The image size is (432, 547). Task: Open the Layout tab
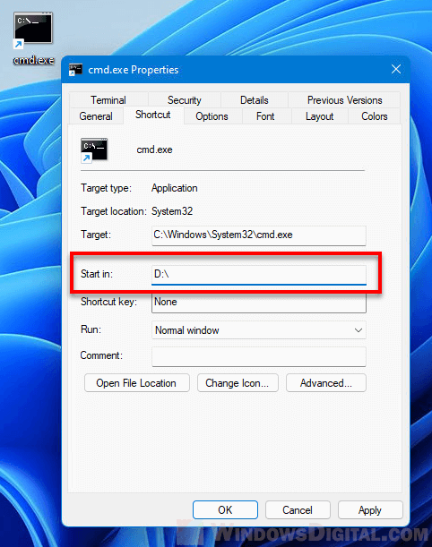[x=319, y=116]
